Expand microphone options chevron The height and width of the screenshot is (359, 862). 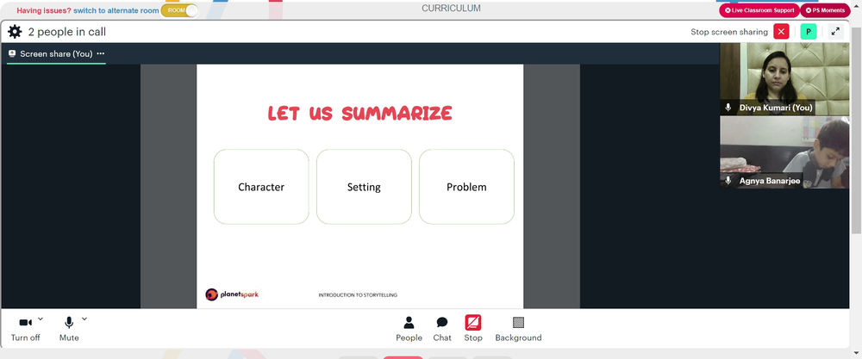(84, 319)
